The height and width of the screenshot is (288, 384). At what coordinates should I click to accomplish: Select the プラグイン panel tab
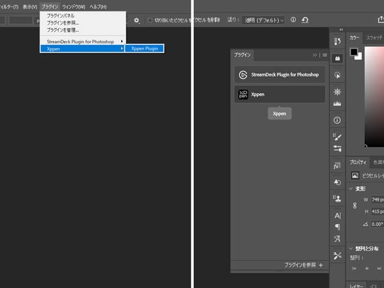click(242, 55)
